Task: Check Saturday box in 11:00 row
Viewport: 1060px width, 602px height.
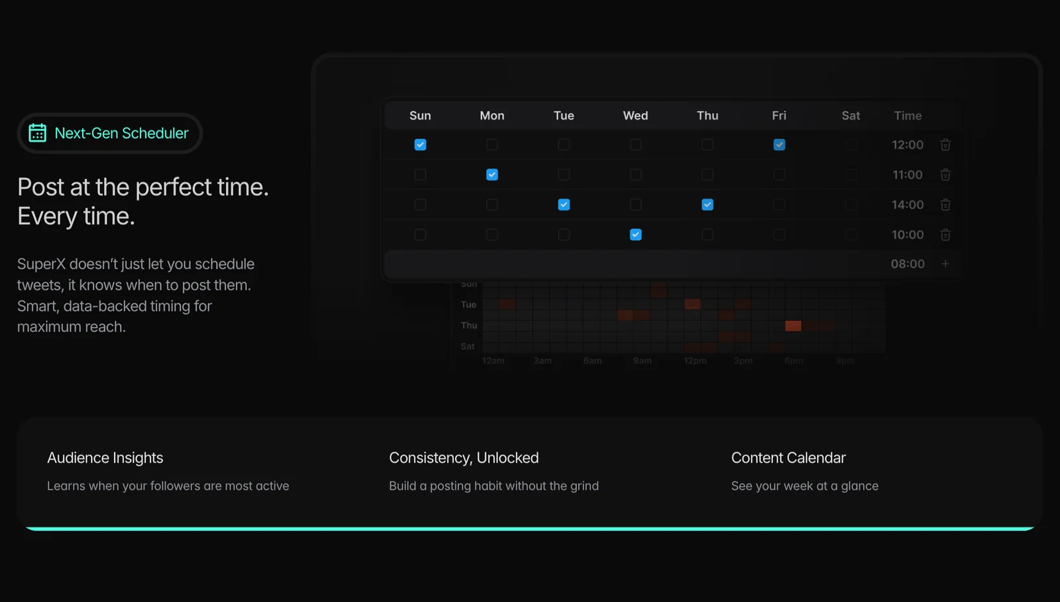Action: coord(851,175)
